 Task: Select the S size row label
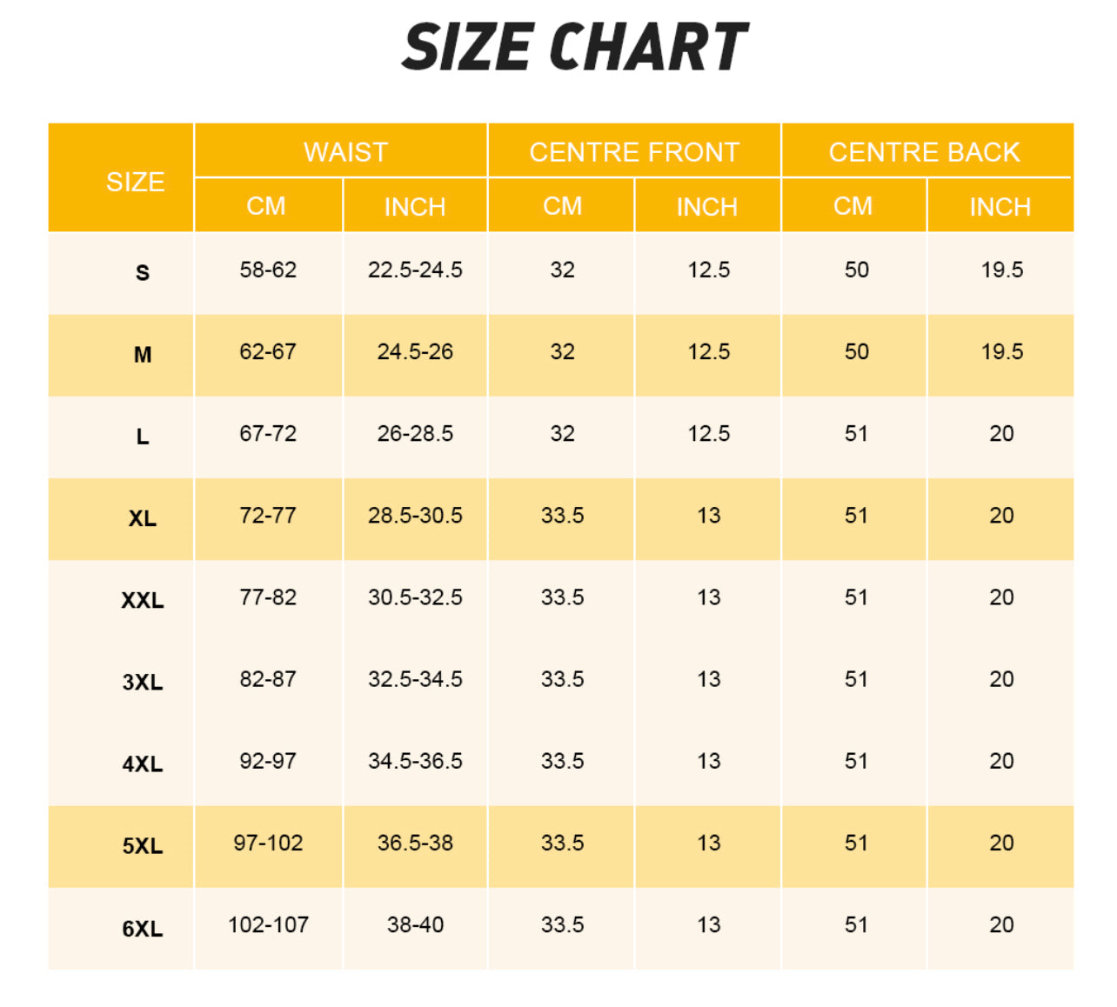tap(143, 273)
